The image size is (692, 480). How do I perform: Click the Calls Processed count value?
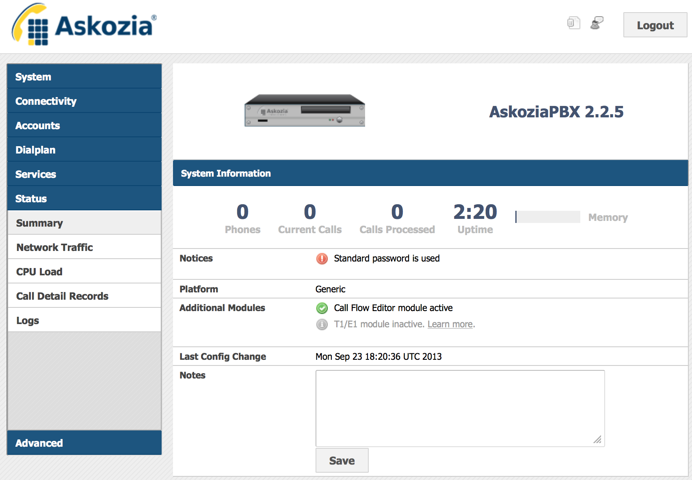[x=397, y=212]
